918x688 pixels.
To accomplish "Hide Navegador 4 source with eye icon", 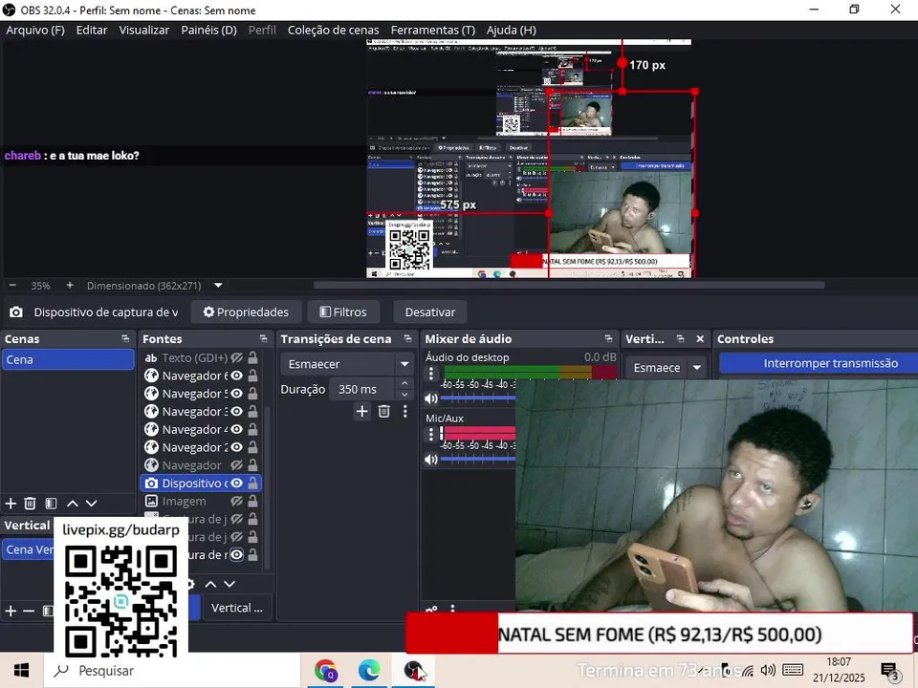I will point(236,429).
